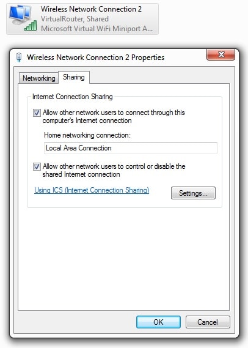The width and height of the screenshot is (248, 348).
Task: Open the Settings... button
Action: 193,193
